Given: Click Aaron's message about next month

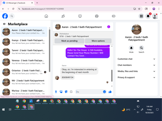Looking at the screenshot, I should 79,71.
